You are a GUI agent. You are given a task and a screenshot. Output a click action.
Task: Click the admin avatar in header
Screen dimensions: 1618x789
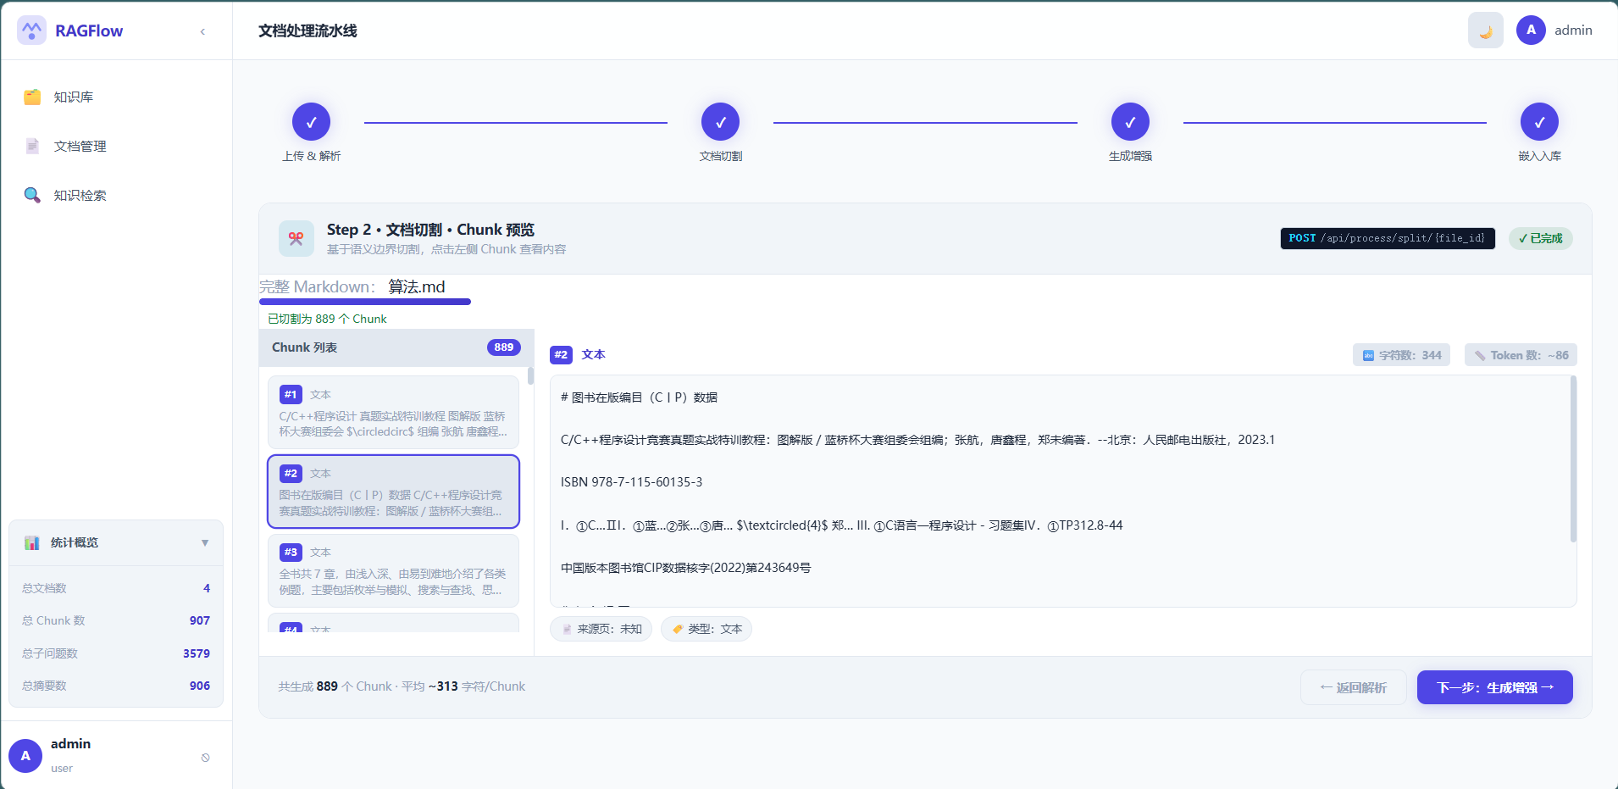(1530, 31)
